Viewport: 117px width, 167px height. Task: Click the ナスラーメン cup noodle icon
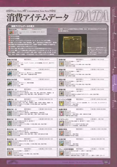(61, 123)
